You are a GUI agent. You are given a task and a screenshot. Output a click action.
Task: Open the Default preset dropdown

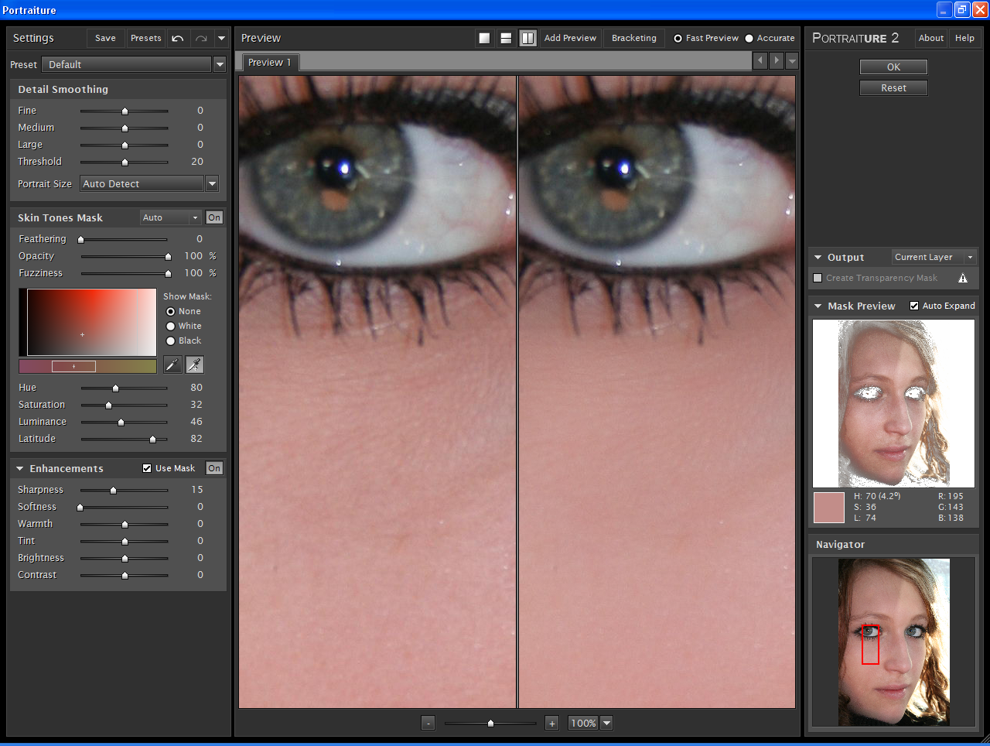pyautogui.click(x=220, y=65)
